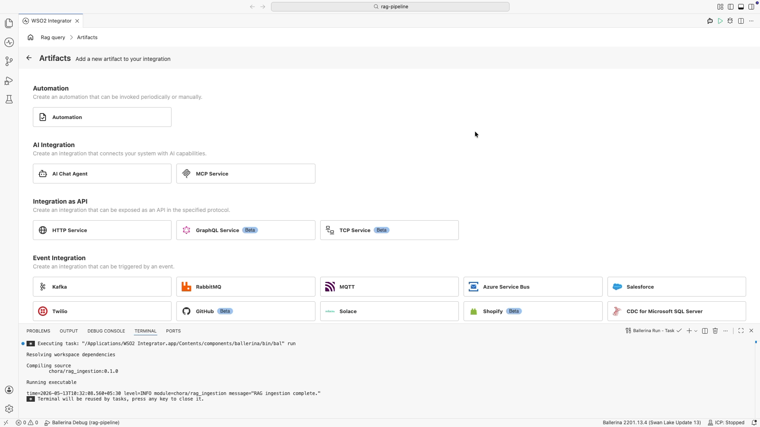Open notifications bell in status bar

754,423
